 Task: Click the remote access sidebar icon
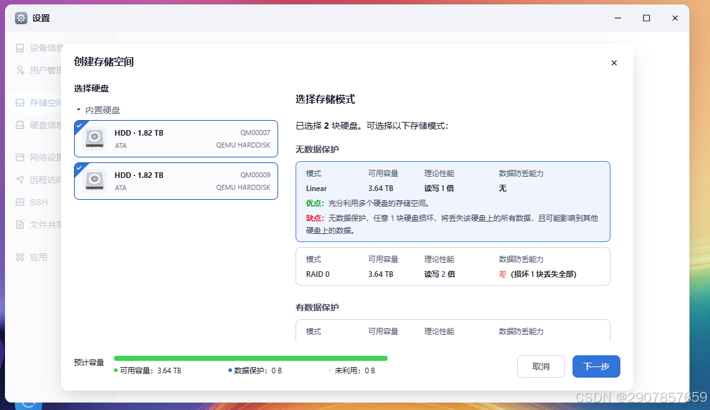(20, 180)
